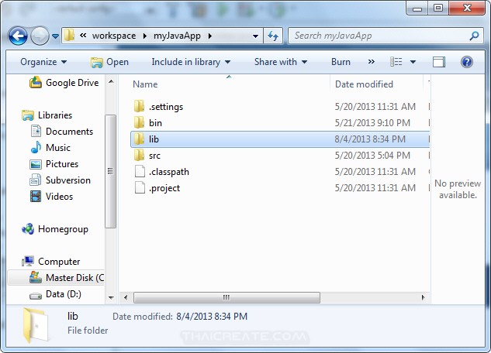Select the .settings folder
The width and height of the screenshot is (491, 353).
coord(166,107)
